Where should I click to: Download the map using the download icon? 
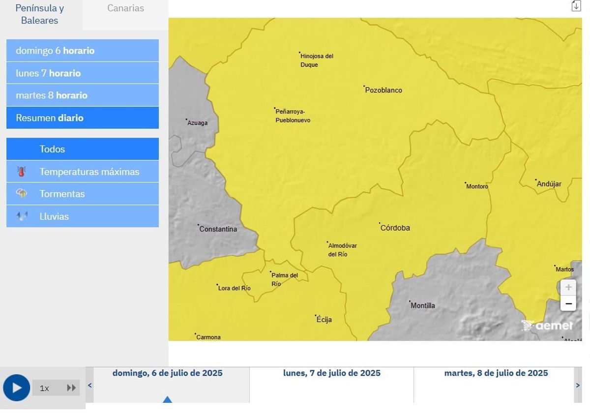click(576, 6)
